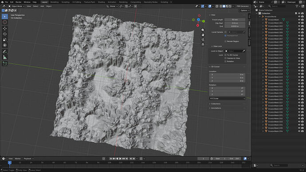This screenshot has height=172, width=306.
Task: Open the viewport Select menu
Action: 35,6
